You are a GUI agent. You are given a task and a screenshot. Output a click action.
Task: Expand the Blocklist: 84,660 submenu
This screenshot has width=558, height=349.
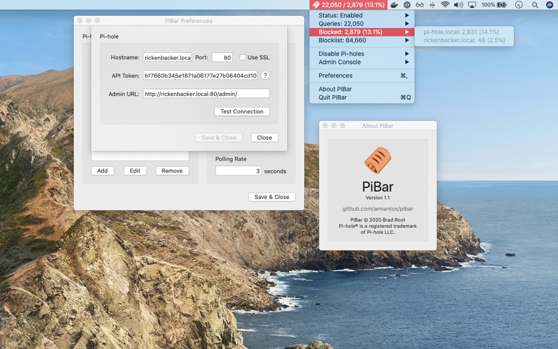click(362, 40)
